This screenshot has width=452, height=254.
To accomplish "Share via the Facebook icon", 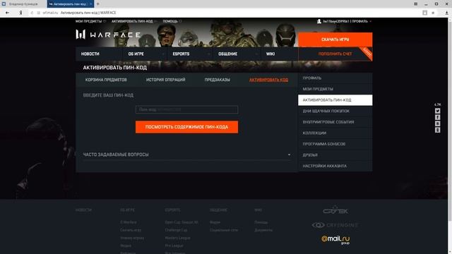I will pyautogui.click(x=438, y=117).
